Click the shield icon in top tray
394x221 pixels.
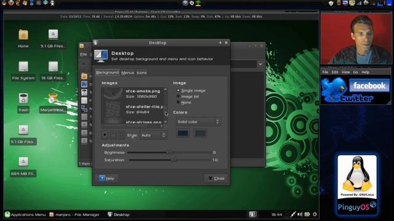(331, 3)
